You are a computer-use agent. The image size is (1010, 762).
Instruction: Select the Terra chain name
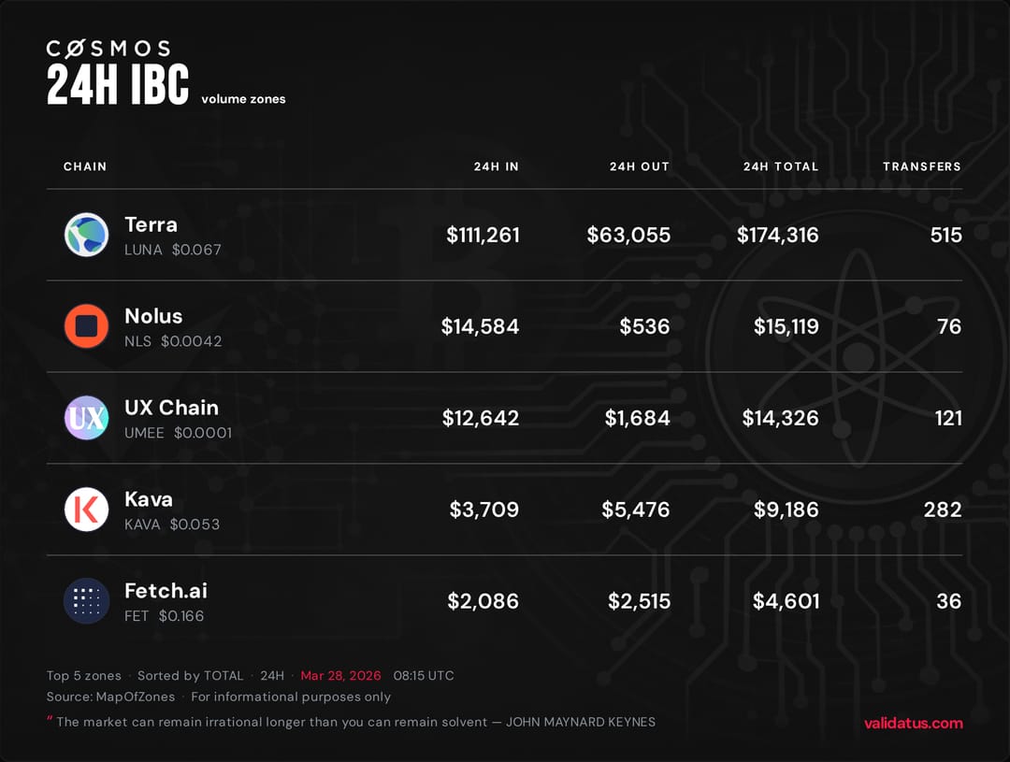click(151, 224)
